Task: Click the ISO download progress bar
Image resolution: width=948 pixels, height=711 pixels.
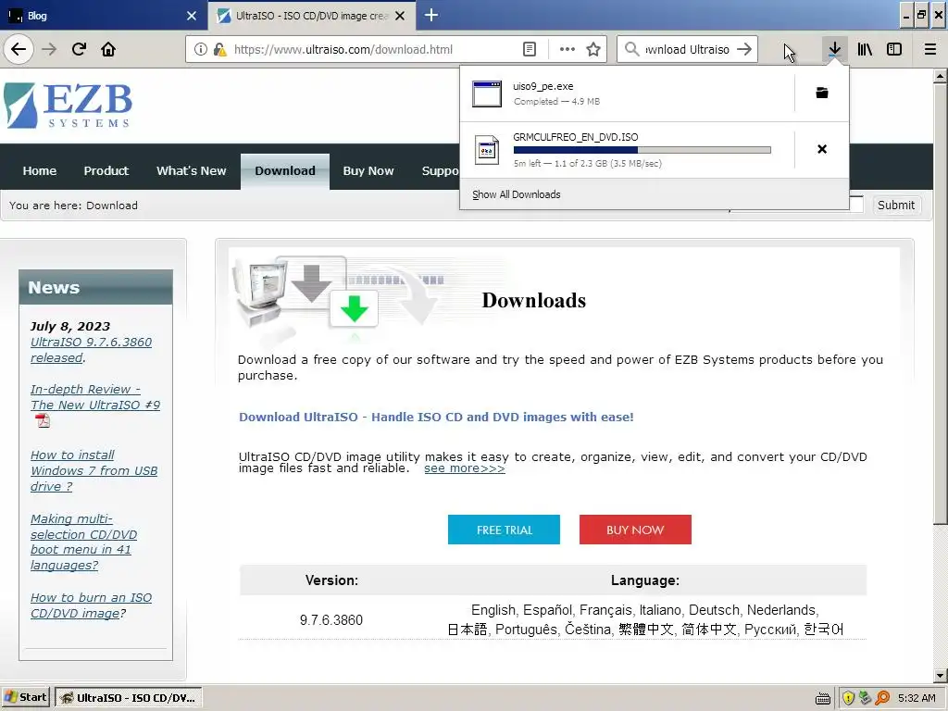Action: coord(642,149)
